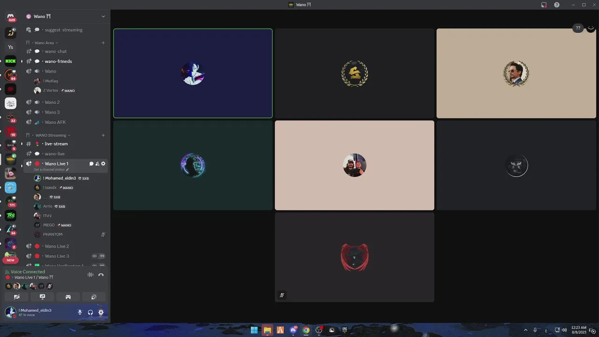599x337 pixels.
Task: Disconnect from voice call
Action: (x=101, y=275)
